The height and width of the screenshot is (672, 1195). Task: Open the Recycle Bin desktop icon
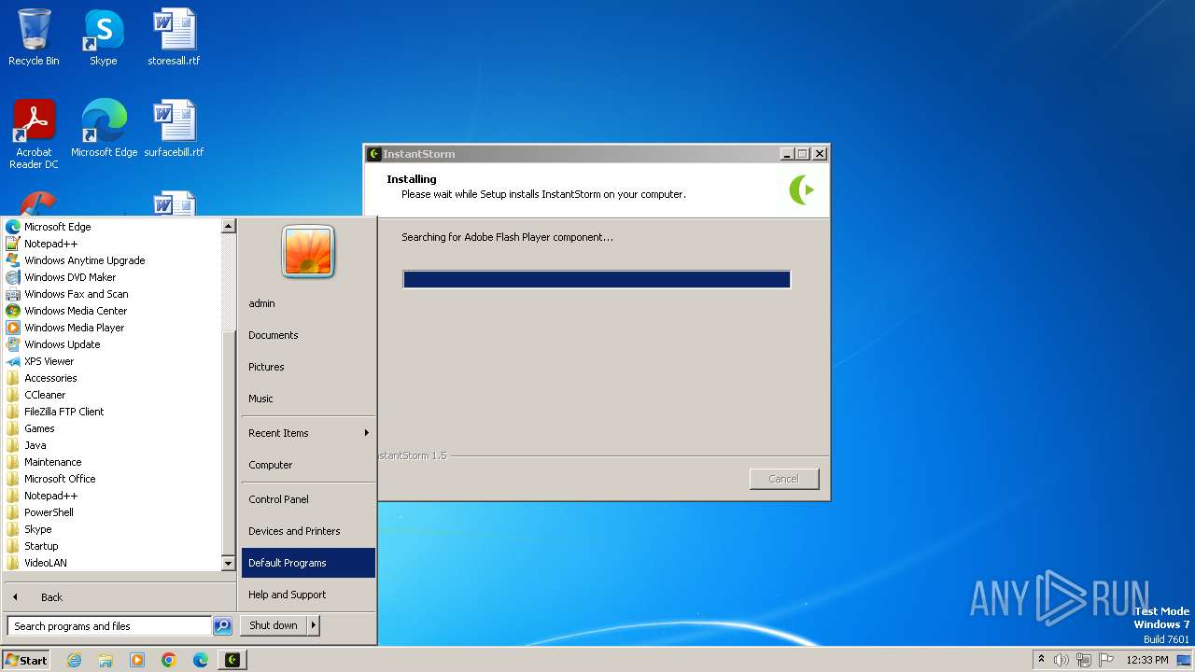pos(34,37)
